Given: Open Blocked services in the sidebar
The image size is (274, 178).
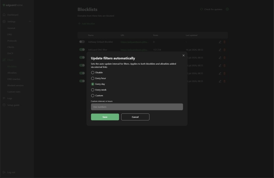Looking at the screenshot, I should tap(15, 85).
